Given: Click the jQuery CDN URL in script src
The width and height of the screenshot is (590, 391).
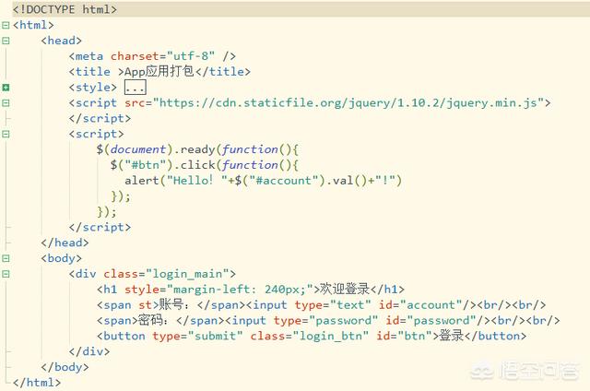Looking at the screenshot, I should tap(350, 103).
